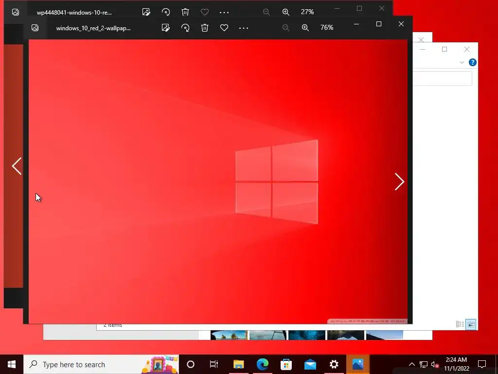Open the Windows Start menu

click(x=12, y=364)
